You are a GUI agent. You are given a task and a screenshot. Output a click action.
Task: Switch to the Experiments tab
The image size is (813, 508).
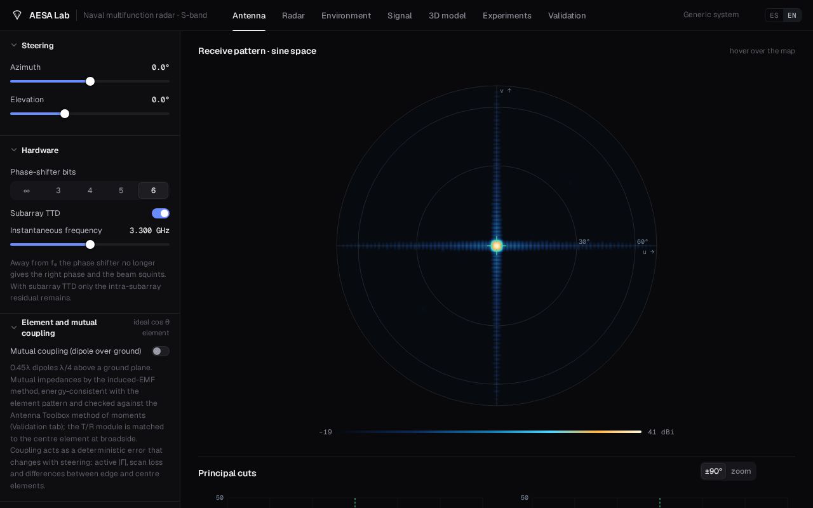click(x=507, y=15)
